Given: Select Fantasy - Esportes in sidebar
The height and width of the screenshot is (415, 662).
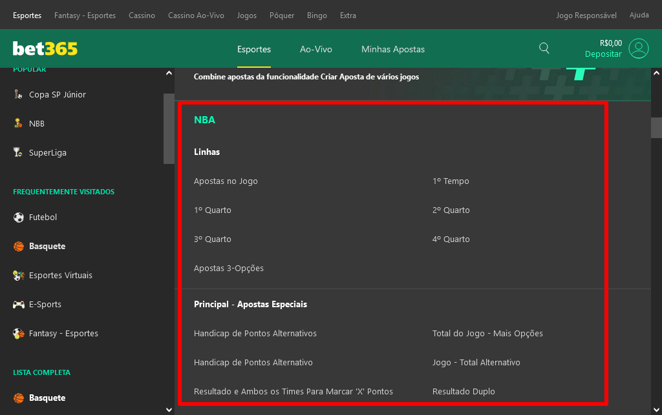Looking at the screenshot, I should [x=63, y=334].
